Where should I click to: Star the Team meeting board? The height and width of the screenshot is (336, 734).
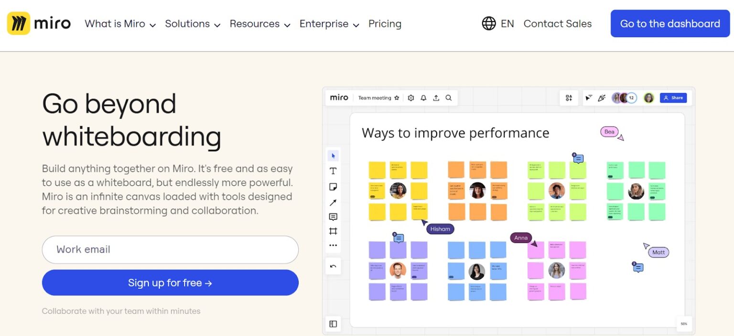coord(397,98)
